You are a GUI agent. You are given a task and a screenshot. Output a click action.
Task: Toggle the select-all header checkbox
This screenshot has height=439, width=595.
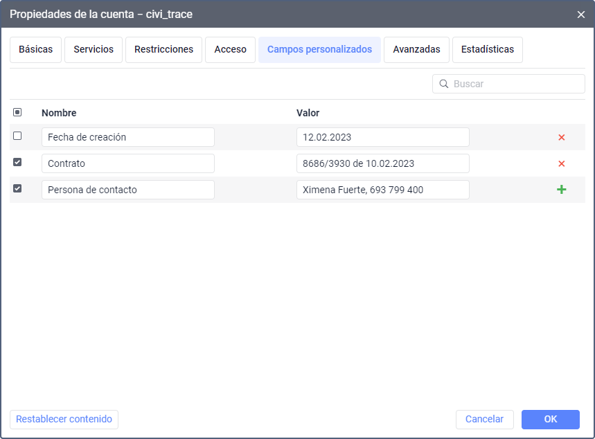click(17, 112)
